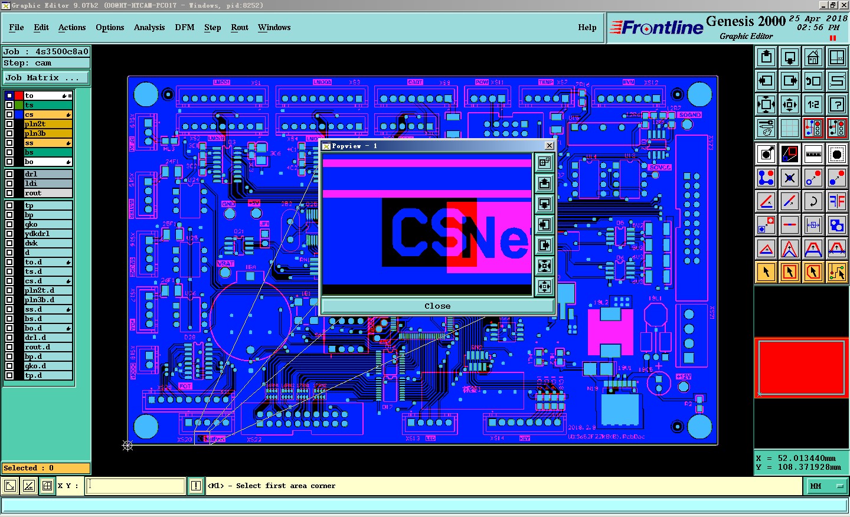Click the pan down icon in main toolbar
Viewport: 850px width, 517px height.
click(790, 57)
